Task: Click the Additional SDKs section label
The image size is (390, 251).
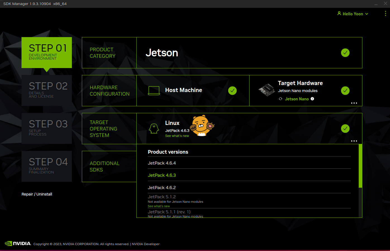Action: point(104,166)
